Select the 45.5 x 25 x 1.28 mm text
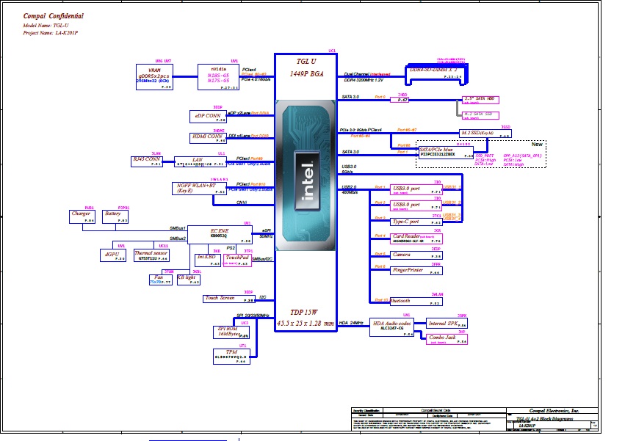Viewport: 625px width, 441px height. [x=306, y=324]
